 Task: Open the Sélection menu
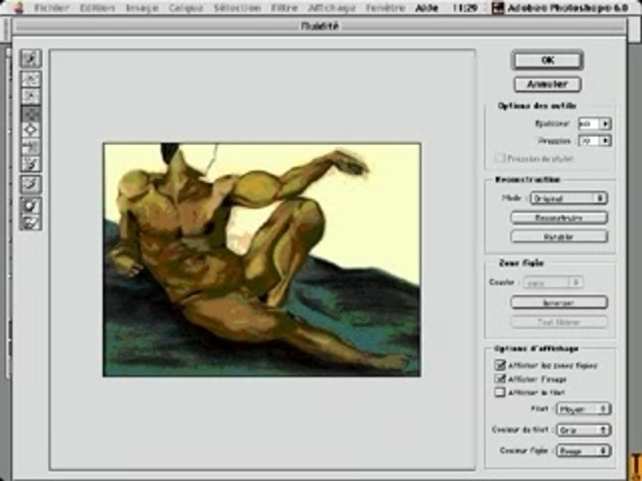pos(237,8)
